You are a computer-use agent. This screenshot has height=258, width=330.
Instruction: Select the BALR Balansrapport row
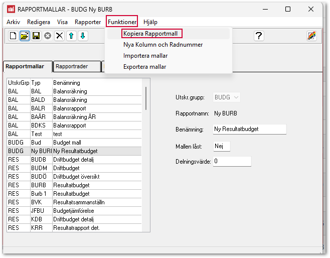coord(74,108)
